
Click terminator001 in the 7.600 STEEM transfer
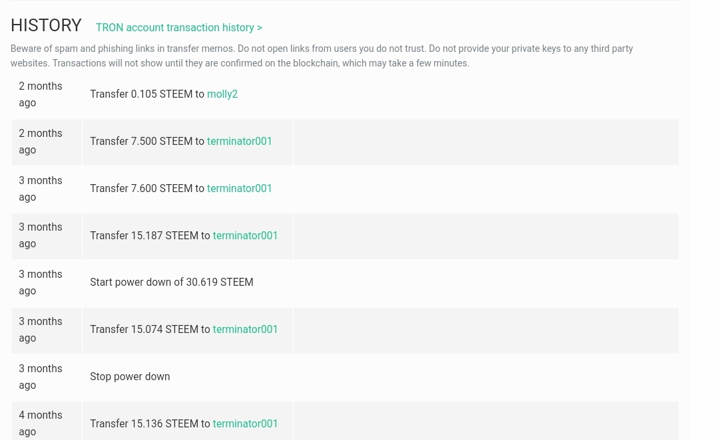(239, 189)
